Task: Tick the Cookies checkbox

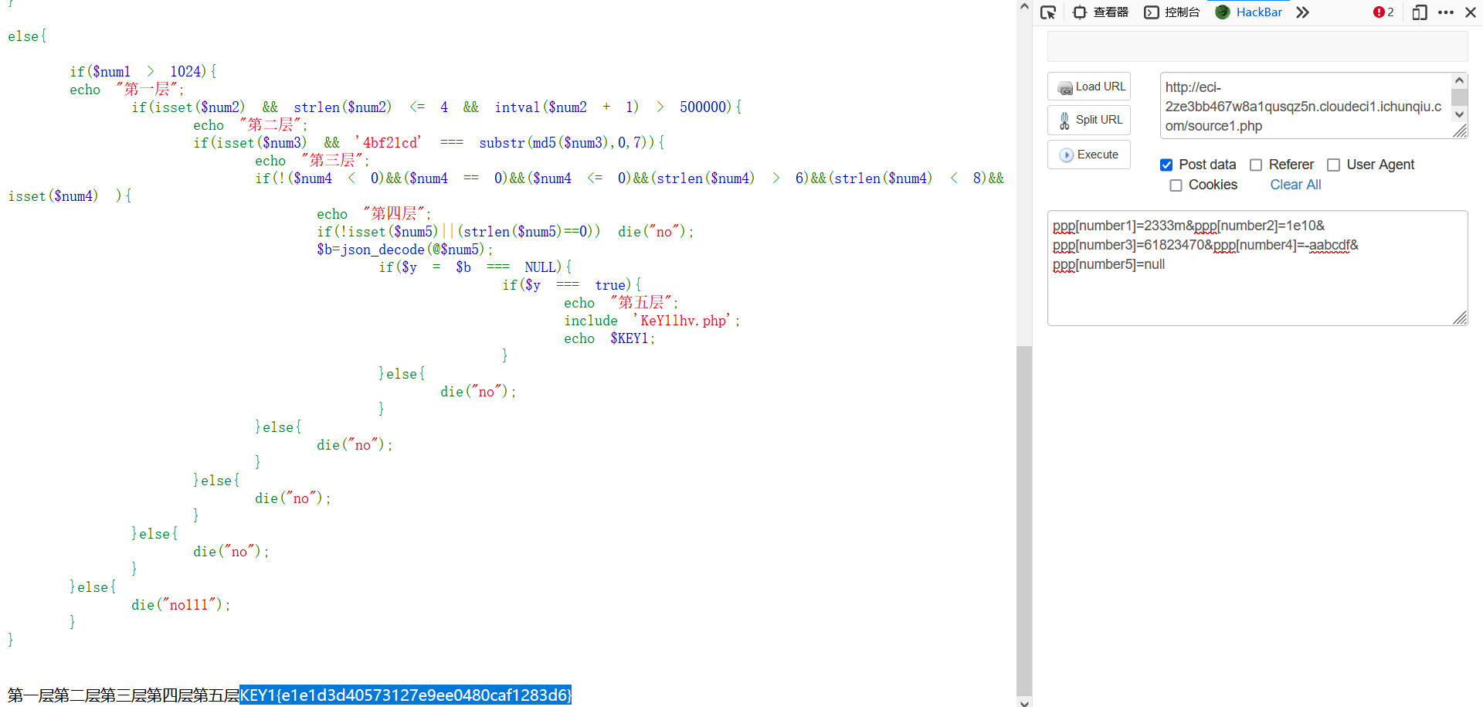Action: 1176,185
